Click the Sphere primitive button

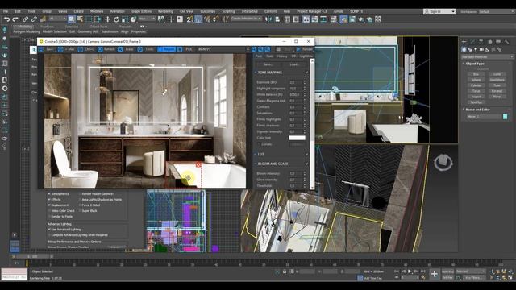tap(476, 80)
